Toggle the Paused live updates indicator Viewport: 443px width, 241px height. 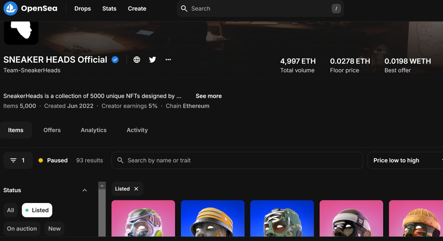coord(53,160)
